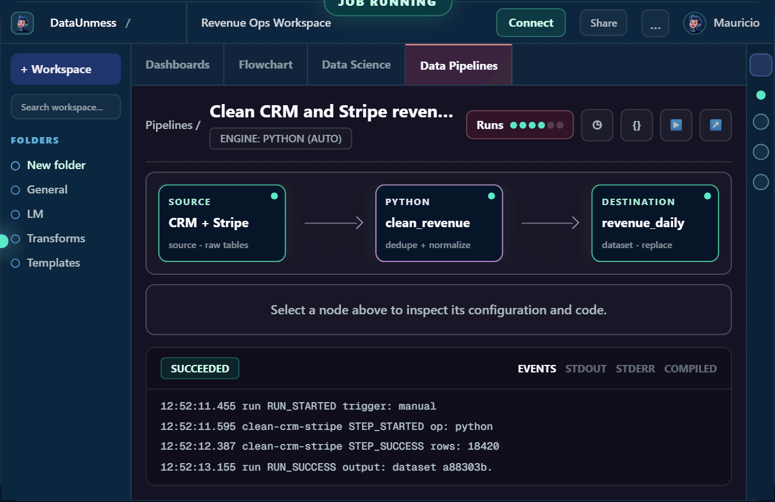Click the circle icon next to LM

click(16, 214)
